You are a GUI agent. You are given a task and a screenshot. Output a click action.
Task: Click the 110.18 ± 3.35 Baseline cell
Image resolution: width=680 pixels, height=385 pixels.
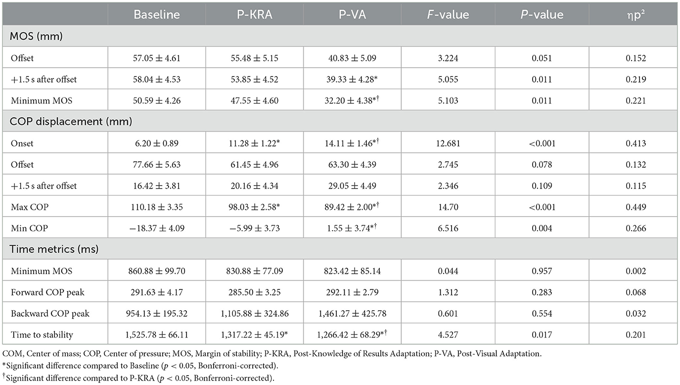pyautogui.click(x=156, y=207)
